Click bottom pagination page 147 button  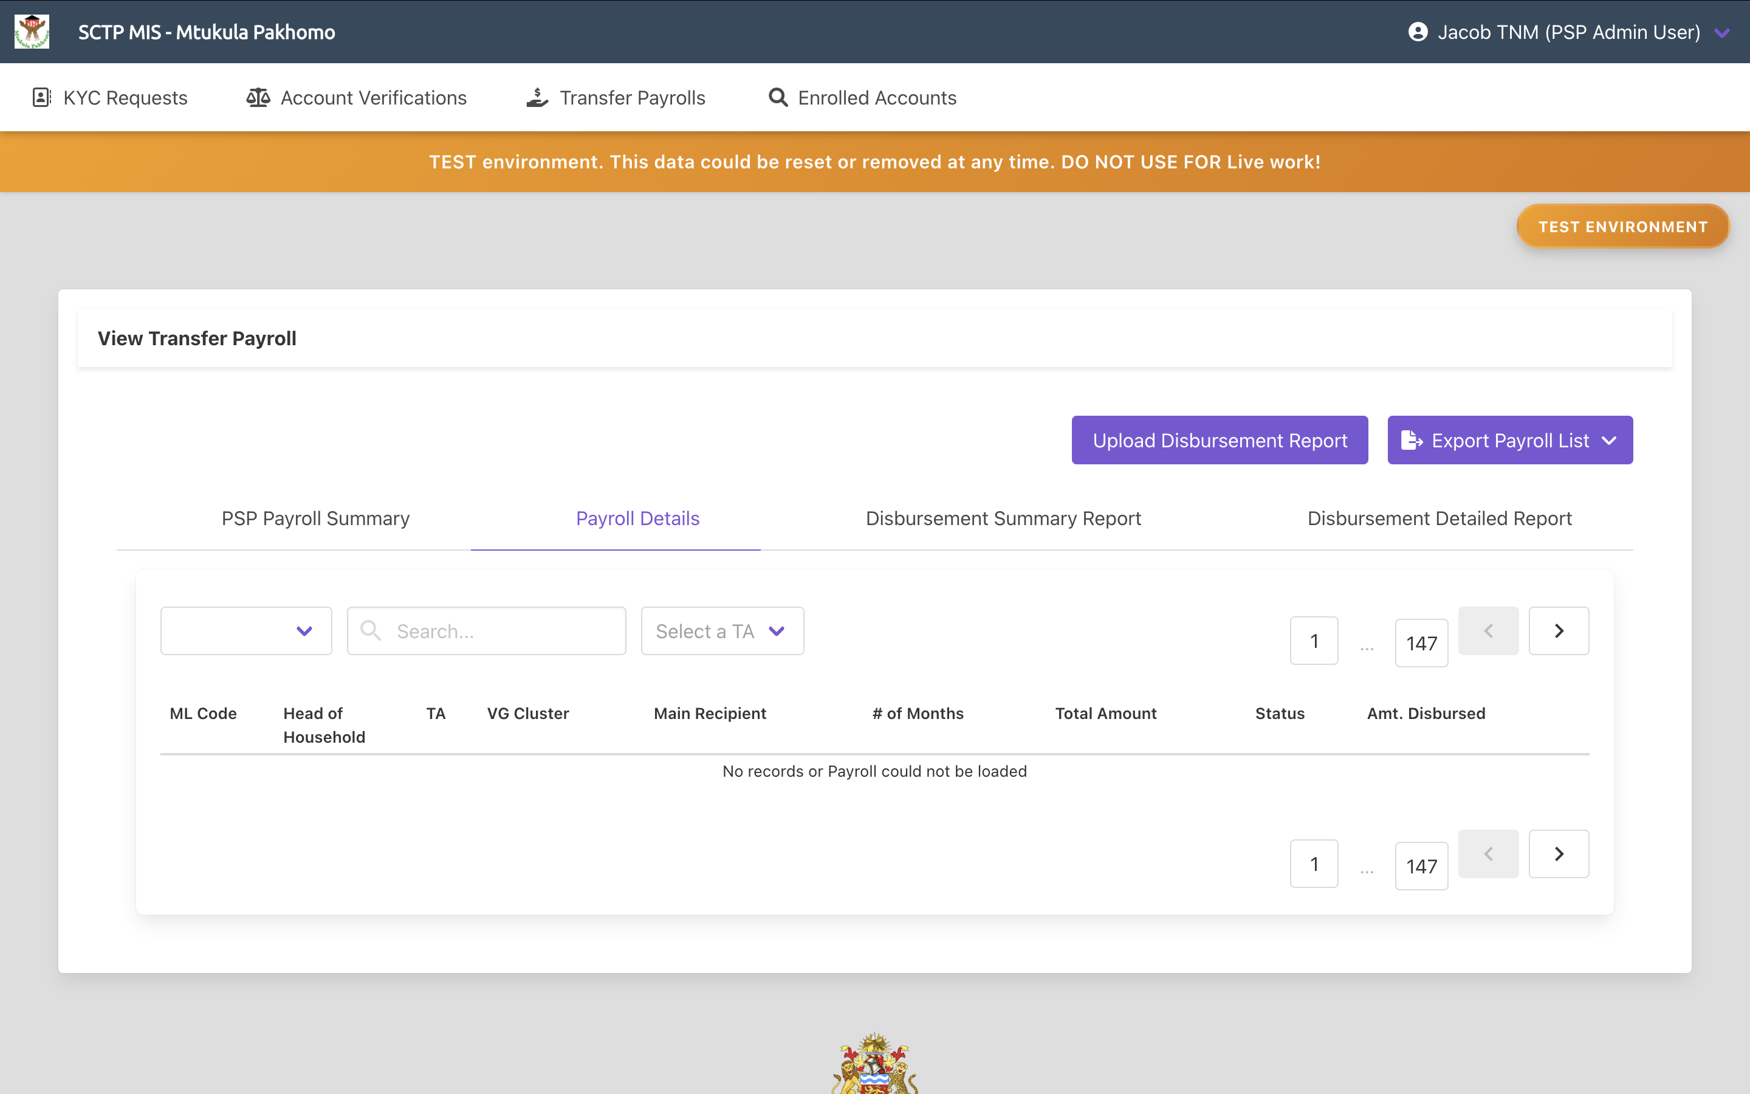click(x=1421, y=865)
